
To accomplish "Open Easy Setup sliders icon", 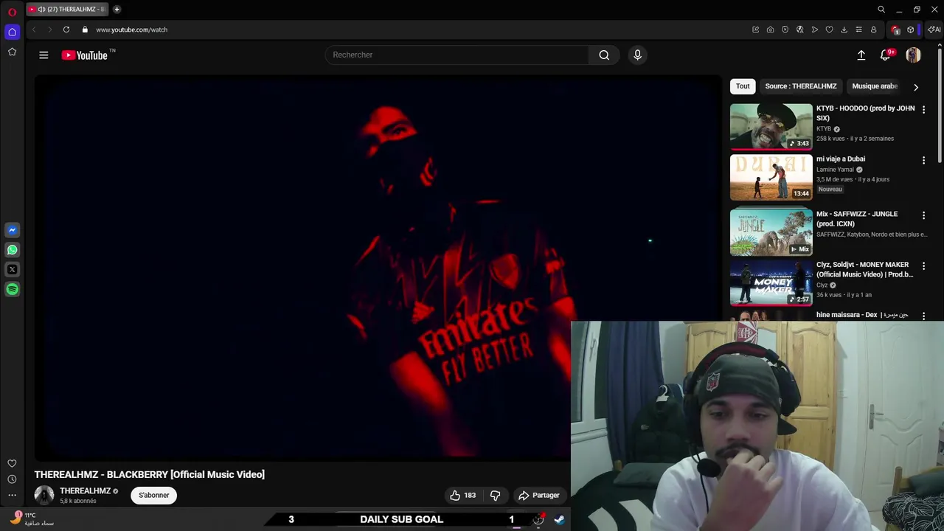I will (858, 29).
